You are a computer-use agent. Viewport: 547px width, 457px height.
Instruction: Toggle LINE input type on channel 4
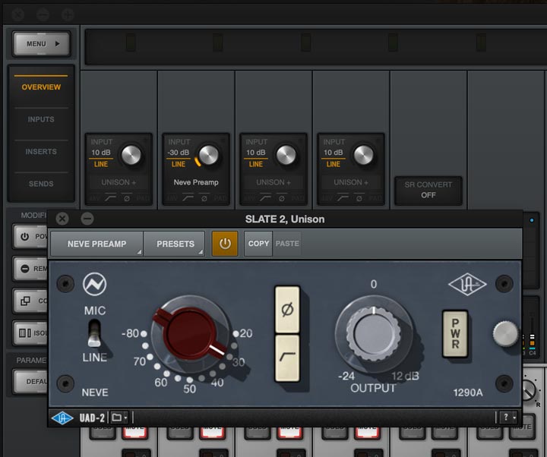pos(334,164)
